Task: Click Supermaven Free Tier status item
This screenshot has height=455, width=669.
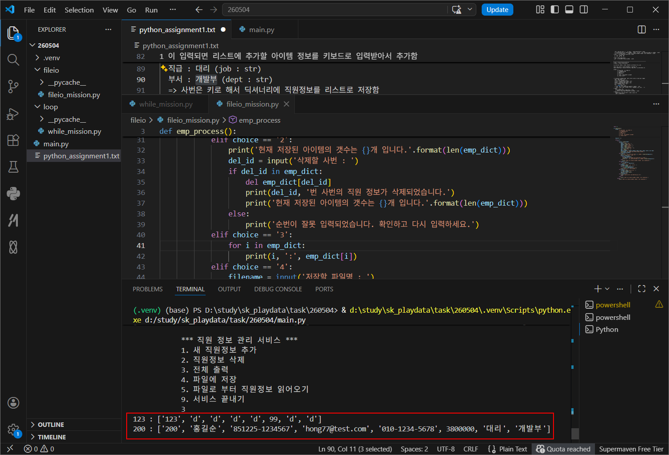Action: pyautogui.click(x=631, y=449)
